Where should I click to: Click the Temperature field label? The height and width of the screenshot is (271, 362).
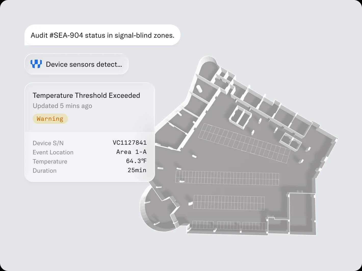pyautogui.click(x=50, y=161)
